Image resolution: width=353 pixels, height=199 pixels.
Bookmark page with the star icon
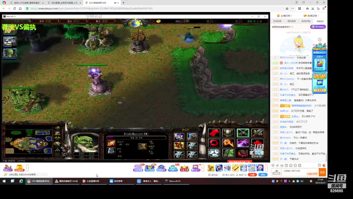coord(287,9)
